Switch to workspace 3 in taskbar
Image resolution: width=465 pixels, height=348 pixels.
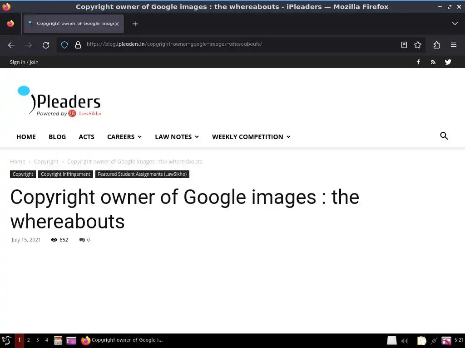[x=37, y=340]
